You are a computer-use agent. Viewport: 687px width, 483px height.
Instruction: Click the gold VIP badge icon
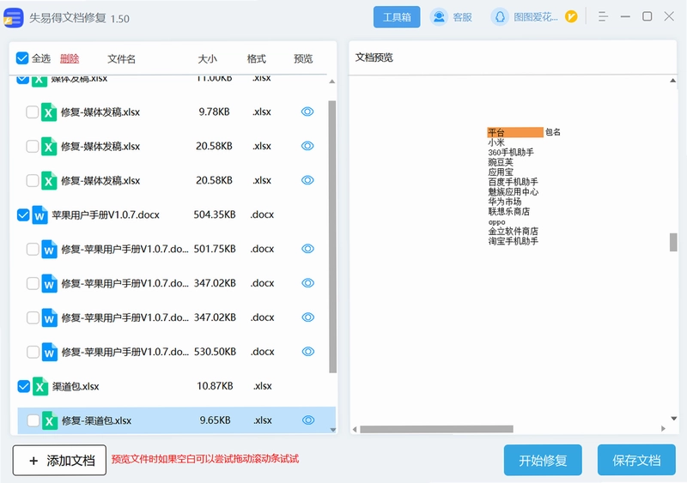[x=571, y=17]
